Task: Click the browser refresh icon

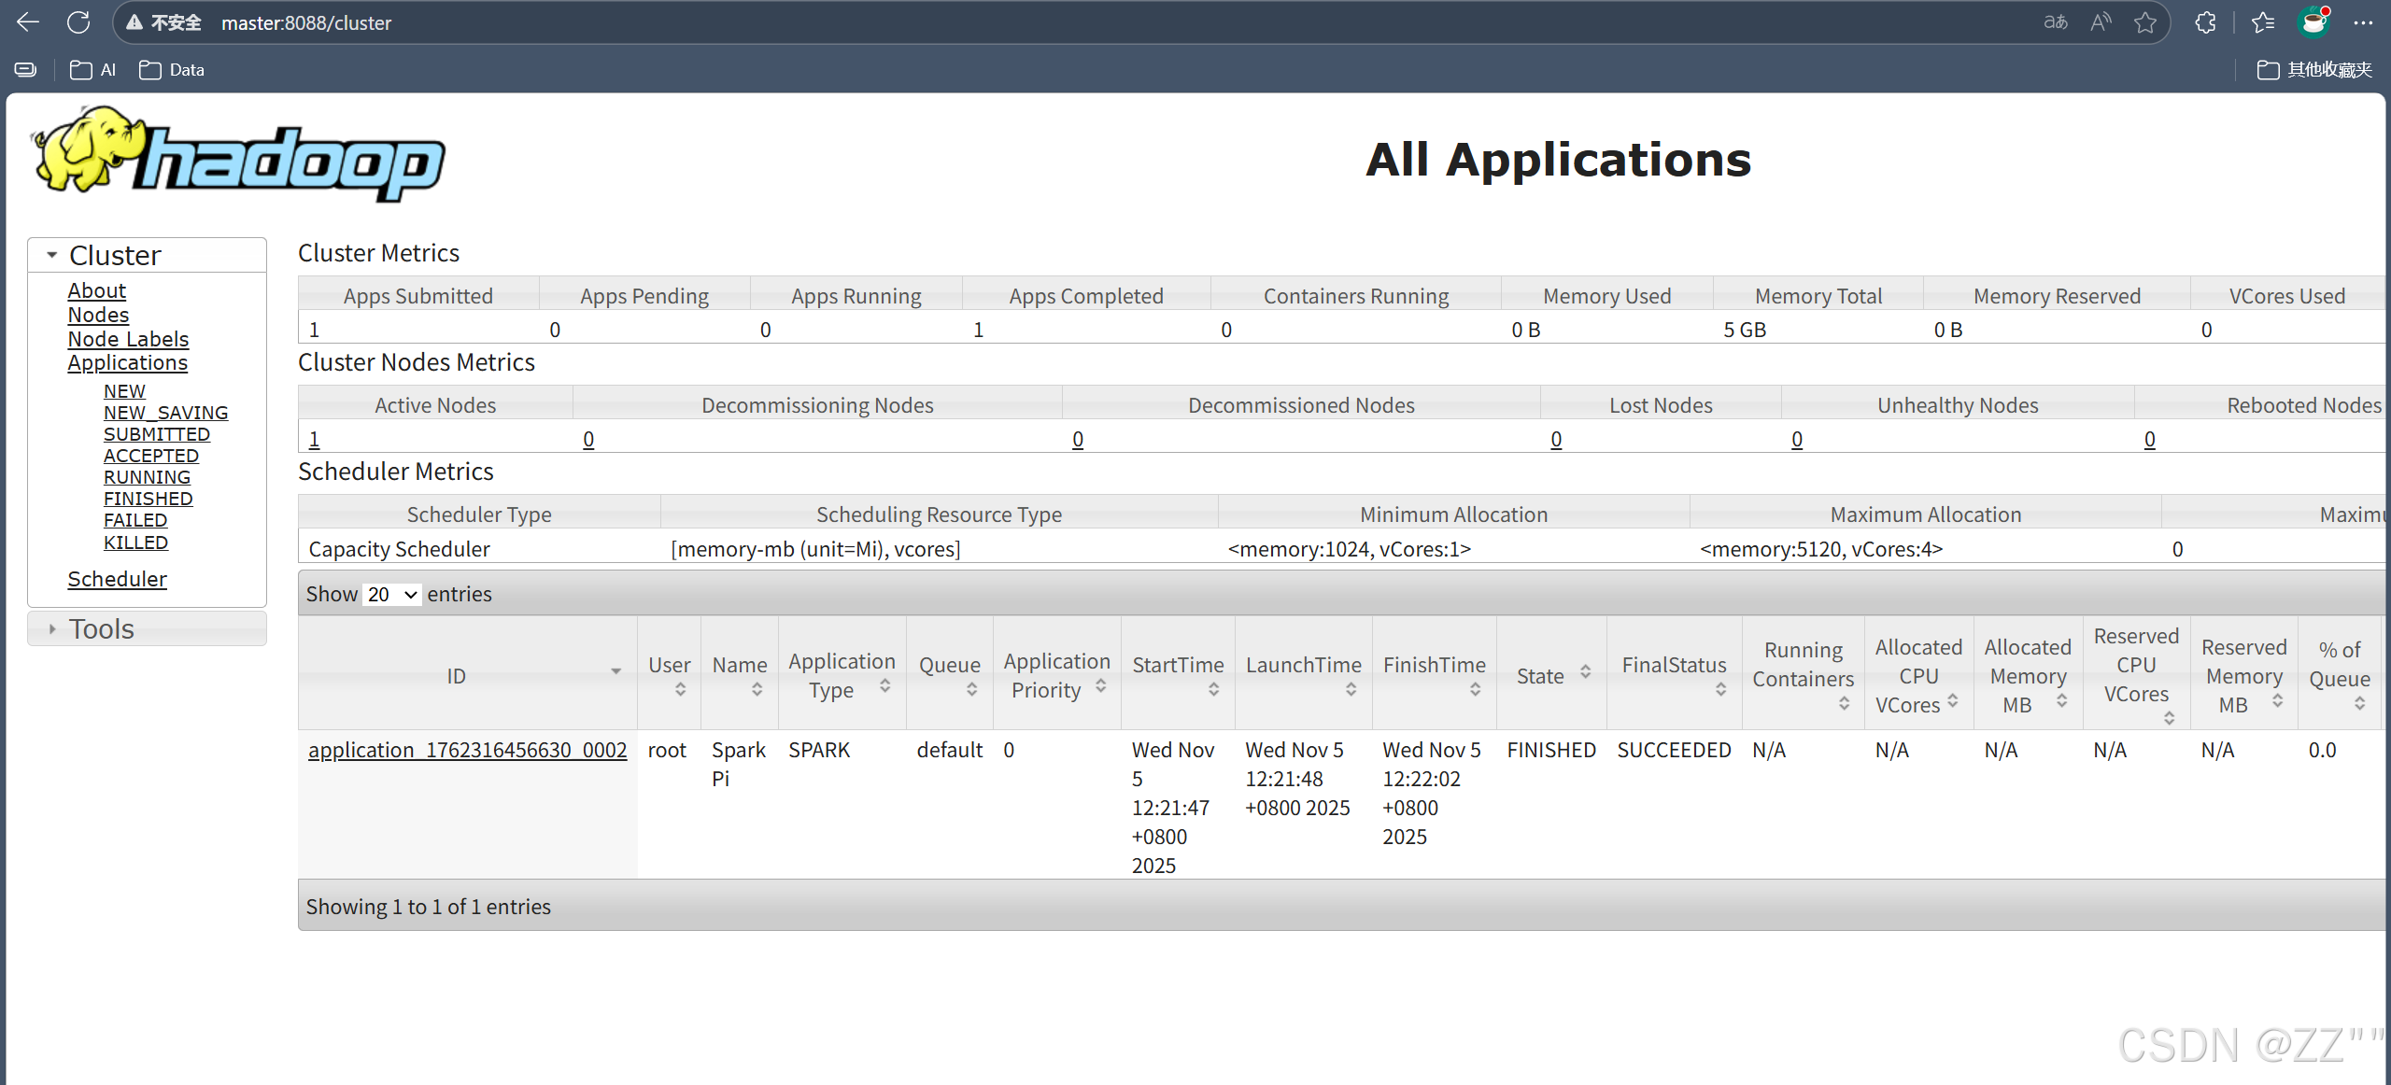Action: click(x=78, y=22)
